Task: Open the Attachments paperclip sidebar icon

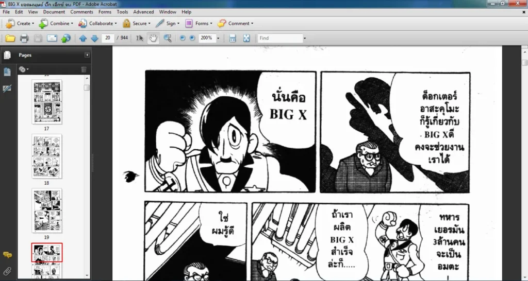Action: tap(7, 271)
